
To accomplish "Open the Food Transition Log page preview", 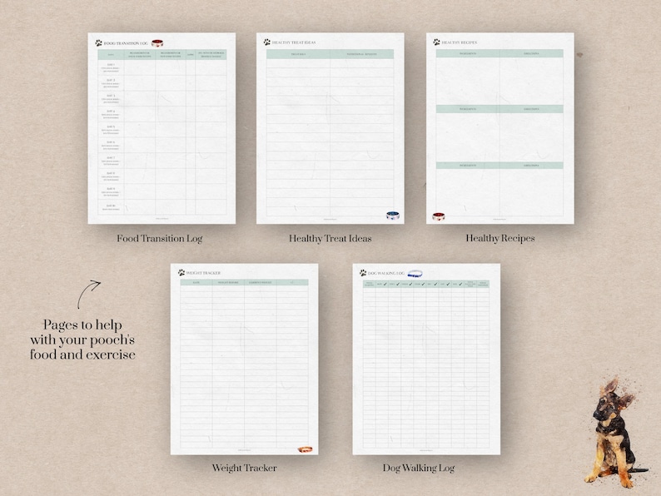I will click(162, 128).
